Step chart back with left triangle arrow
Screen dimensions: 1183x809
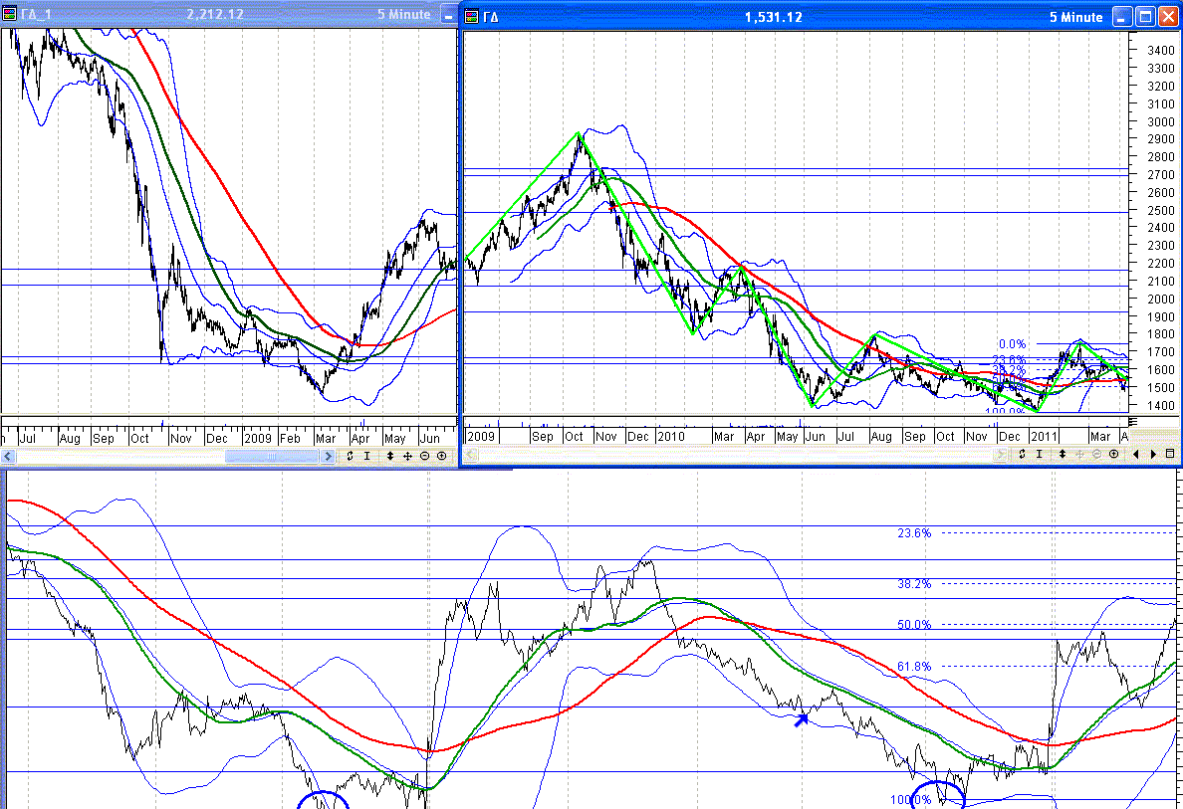click(1137, 455)
